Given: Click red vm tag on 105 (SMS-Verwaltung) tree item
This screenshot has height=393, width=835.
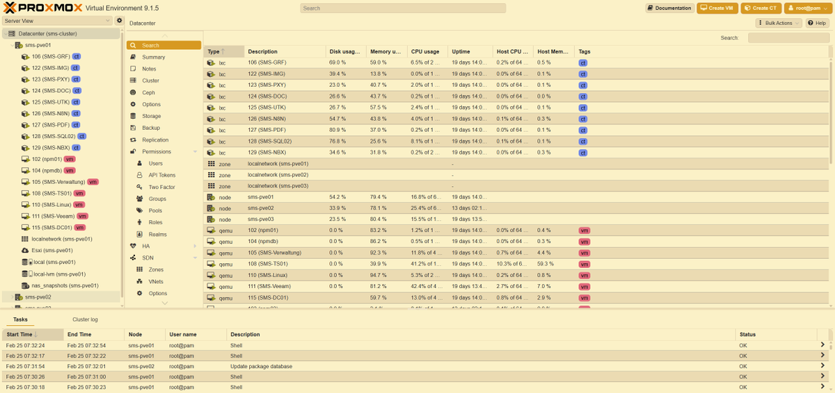Looking at the screenshot, I should (93, 182).
